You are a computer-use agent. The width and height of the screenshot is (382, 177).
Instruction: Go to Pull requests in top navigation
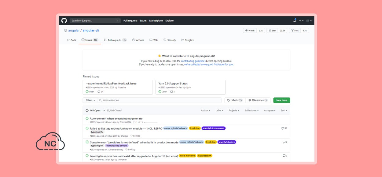(130, 21)
